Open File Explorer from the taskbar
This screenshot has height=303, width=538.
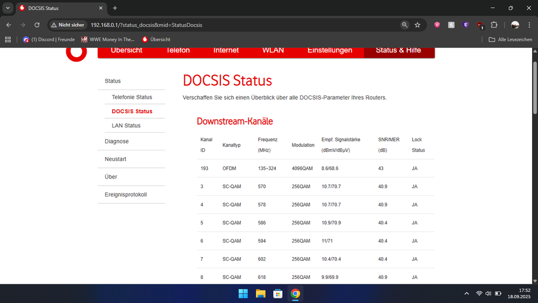(261, 294)
